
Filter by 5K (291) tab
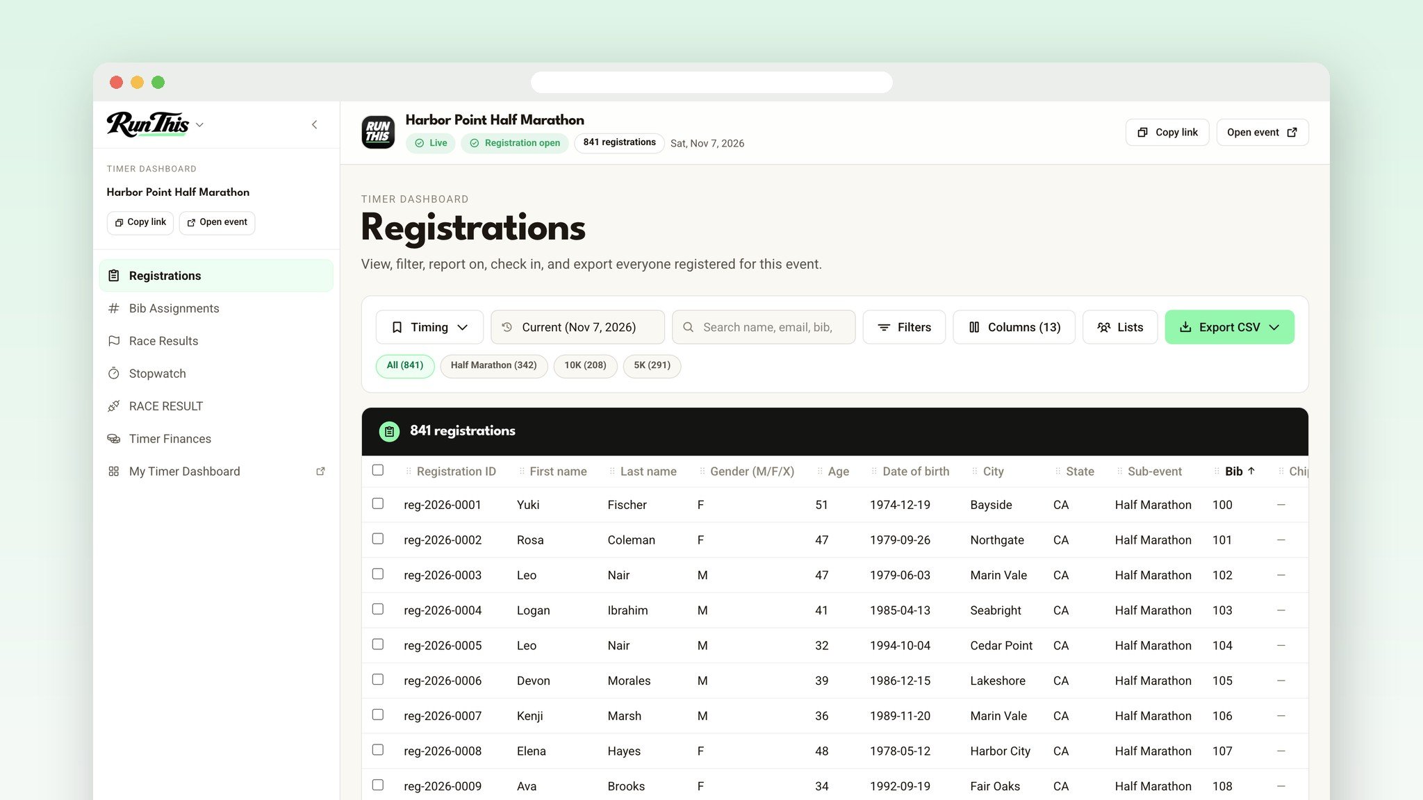click(x=652, y=366)
